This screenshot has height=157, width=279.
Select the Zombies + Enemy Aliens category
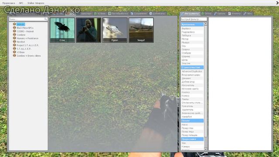coord(29,56)
